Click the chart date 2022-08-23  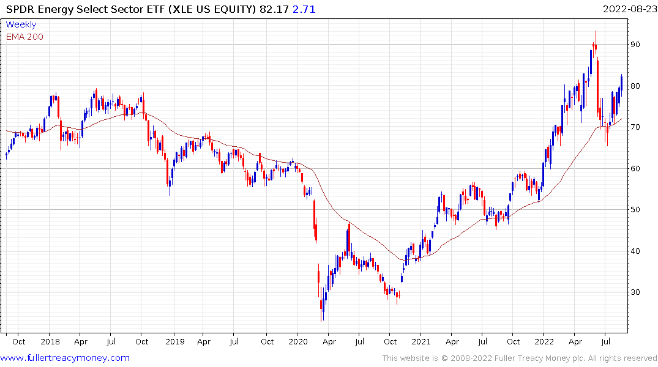630,9
